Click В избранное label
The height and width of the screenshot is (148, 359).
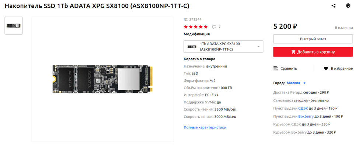click(x=342, y=68)
